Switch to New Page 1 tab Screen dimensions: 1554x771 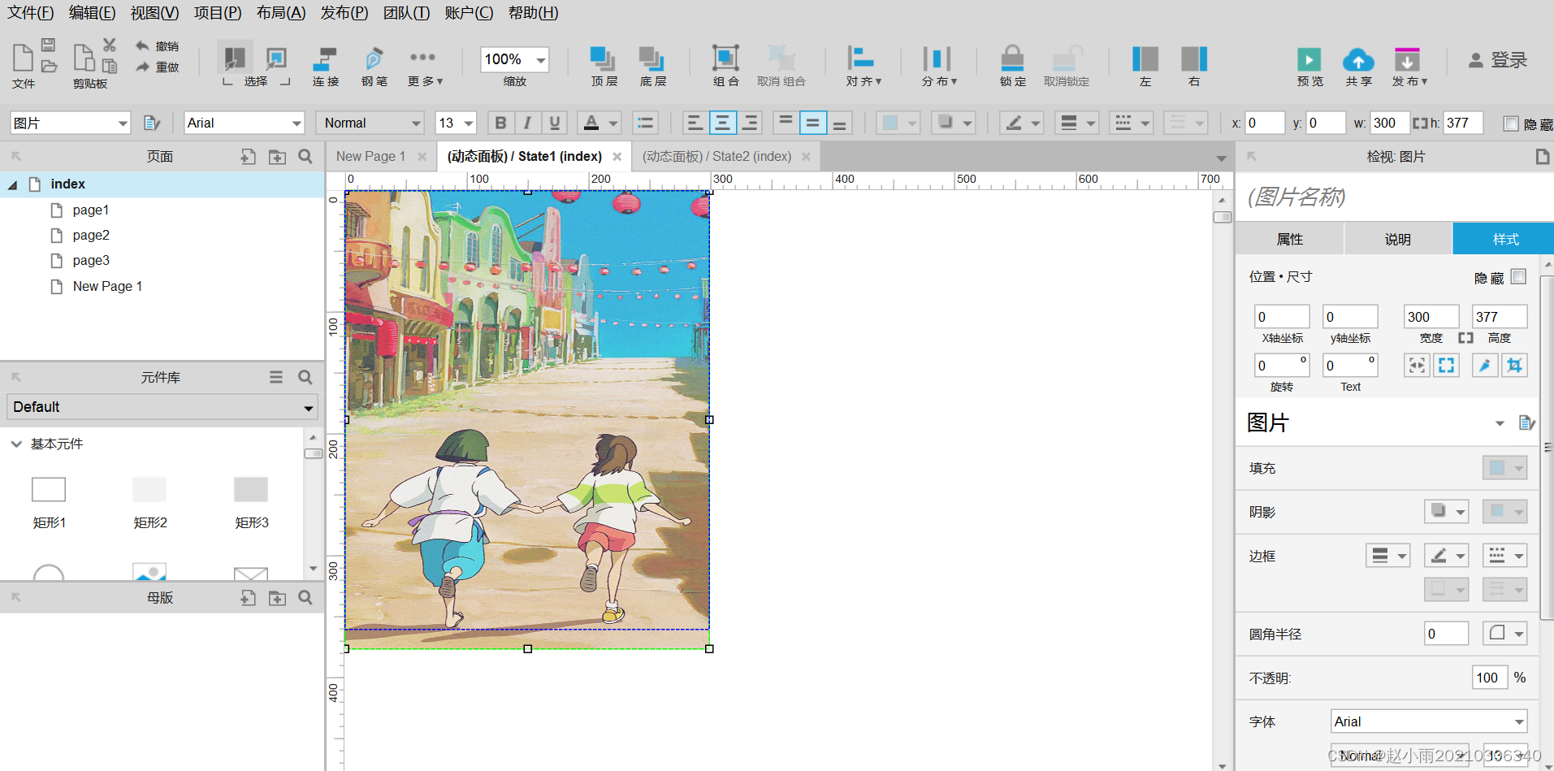click(370, 156)
